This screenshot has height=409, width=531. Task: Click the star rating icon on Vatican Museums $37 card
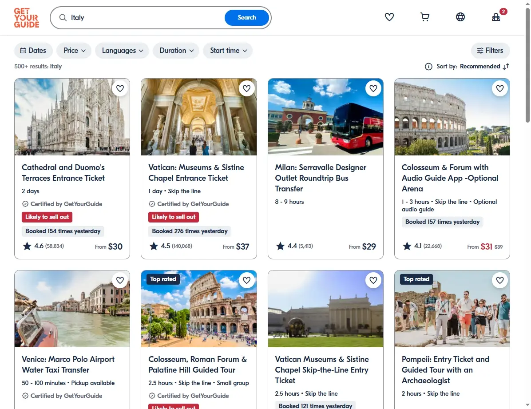154,246
